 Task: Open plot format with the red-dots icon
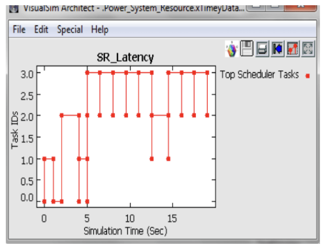coord(292,49)
